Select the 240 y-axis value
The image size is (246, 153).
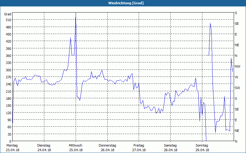9,84
